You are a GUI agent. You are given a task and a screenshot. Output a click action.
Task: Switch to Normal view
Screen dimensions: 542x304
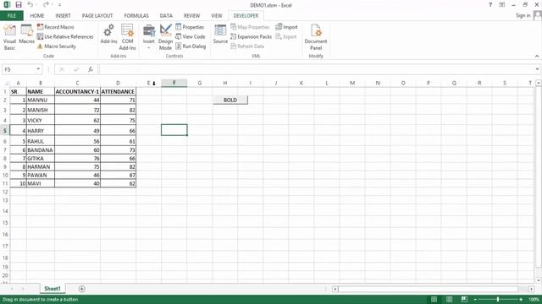434,299
